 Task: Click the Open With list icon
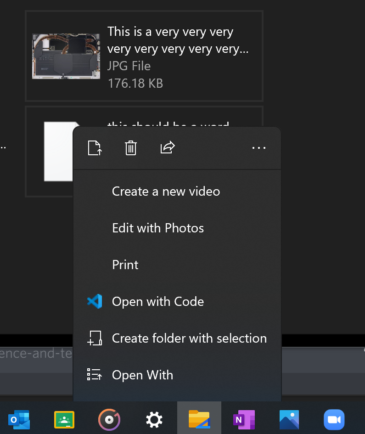[x=94, y=374]
